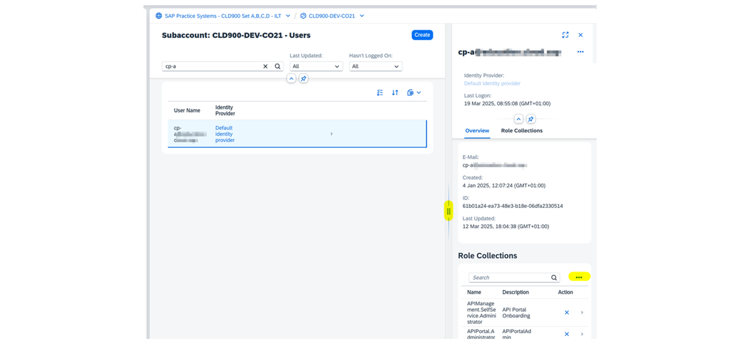The height and width of the screenshot is (344, 742).
Task: Open the more actions menu beside the user name
Action: (581, 52)
